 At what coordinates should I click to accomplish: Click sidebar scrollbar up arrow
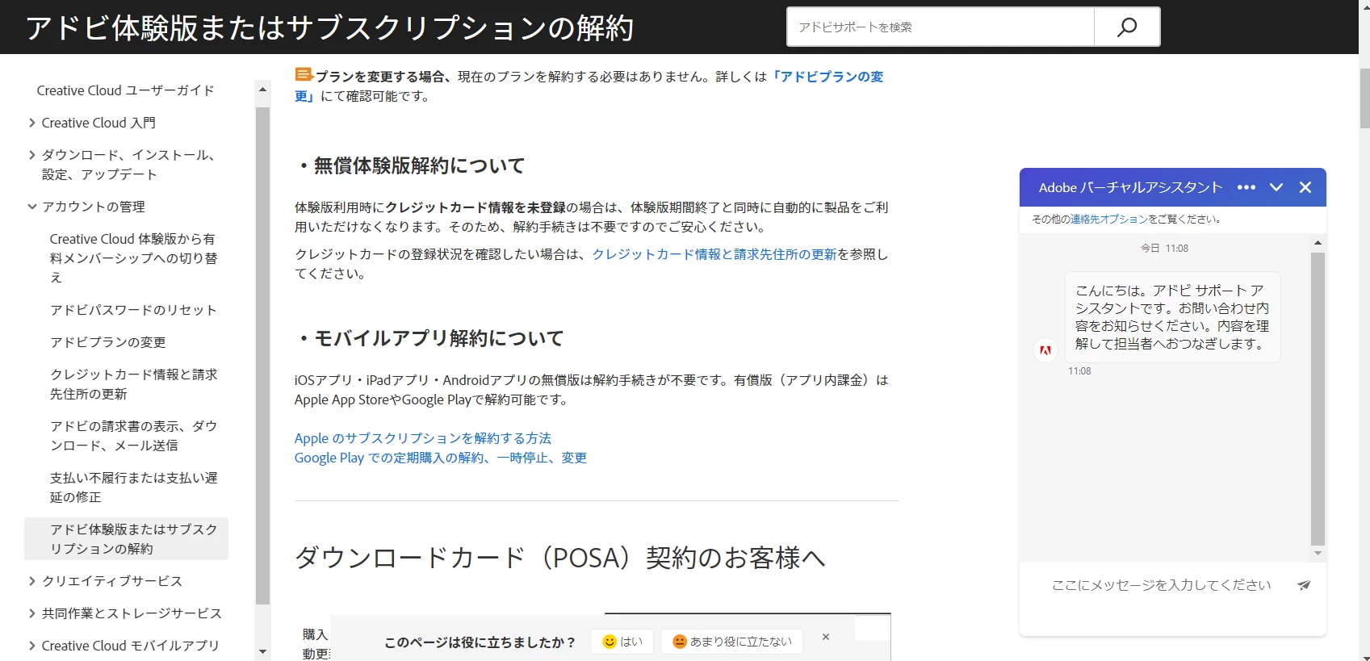pos(262,89)
